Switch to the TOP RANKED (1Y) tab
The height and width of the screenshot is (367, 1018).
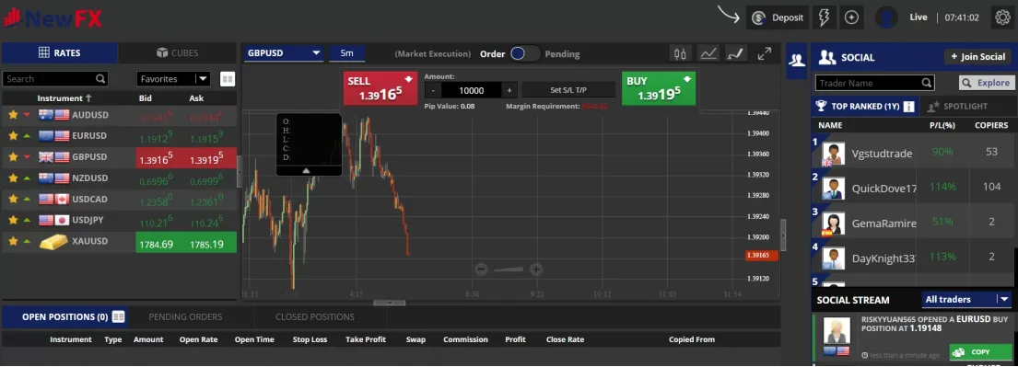coord(865,107)
